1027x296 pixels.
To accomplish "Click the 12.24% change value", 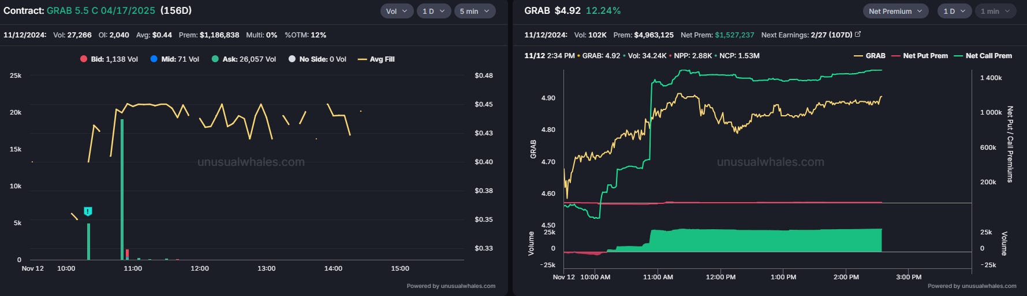I will 603,11.
